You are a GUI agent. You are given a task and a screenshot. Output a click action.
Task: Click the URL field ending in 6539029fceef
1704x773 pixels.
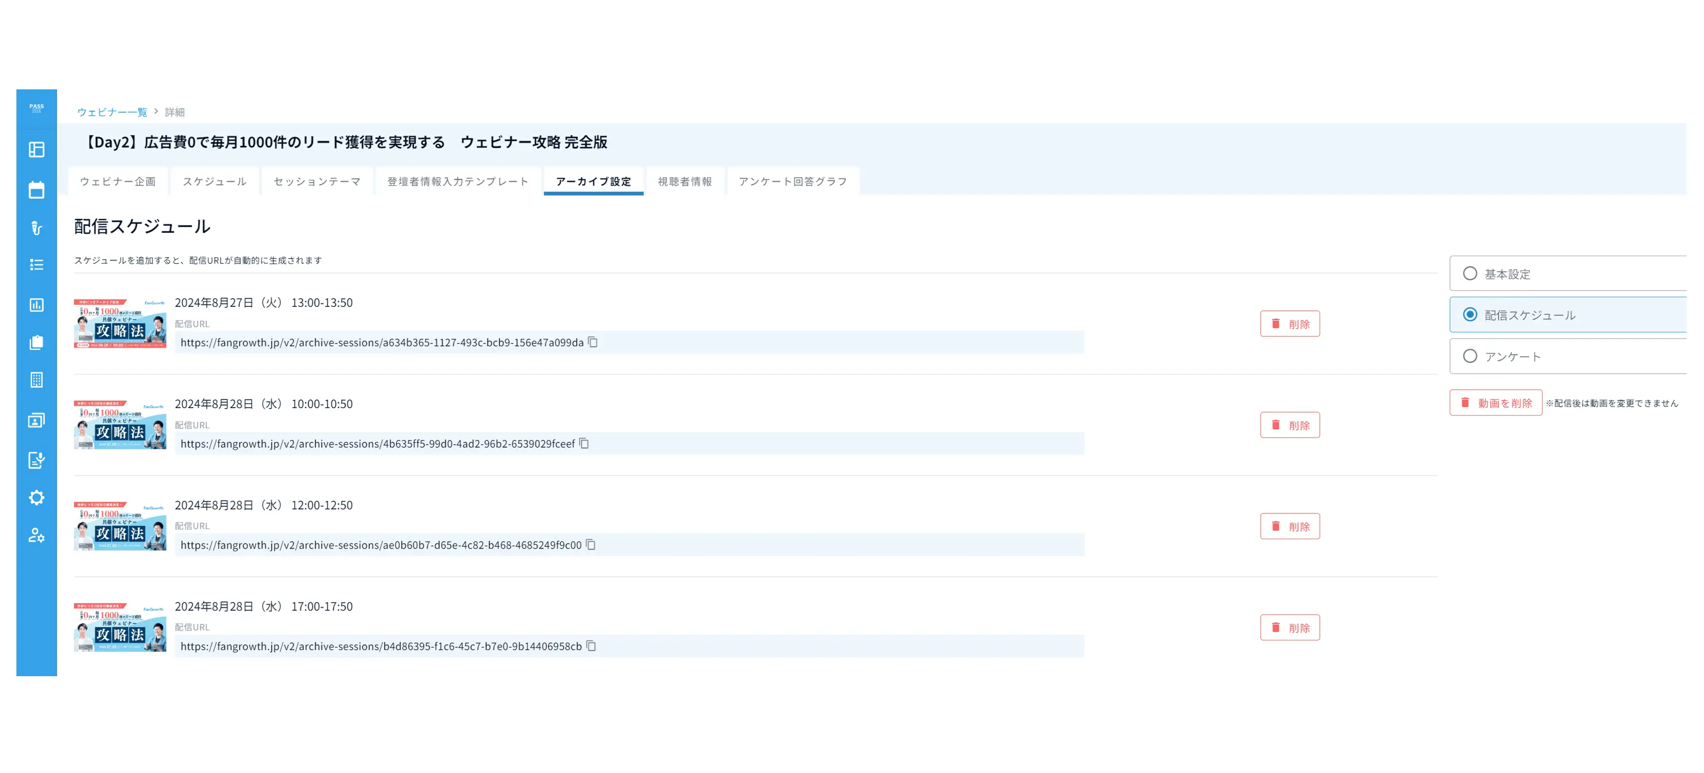point(629,444)
